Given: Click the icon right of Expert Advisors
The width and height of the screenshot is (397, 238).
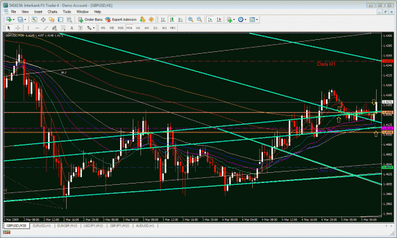Looking at the screenshot, I should point(142,20).
